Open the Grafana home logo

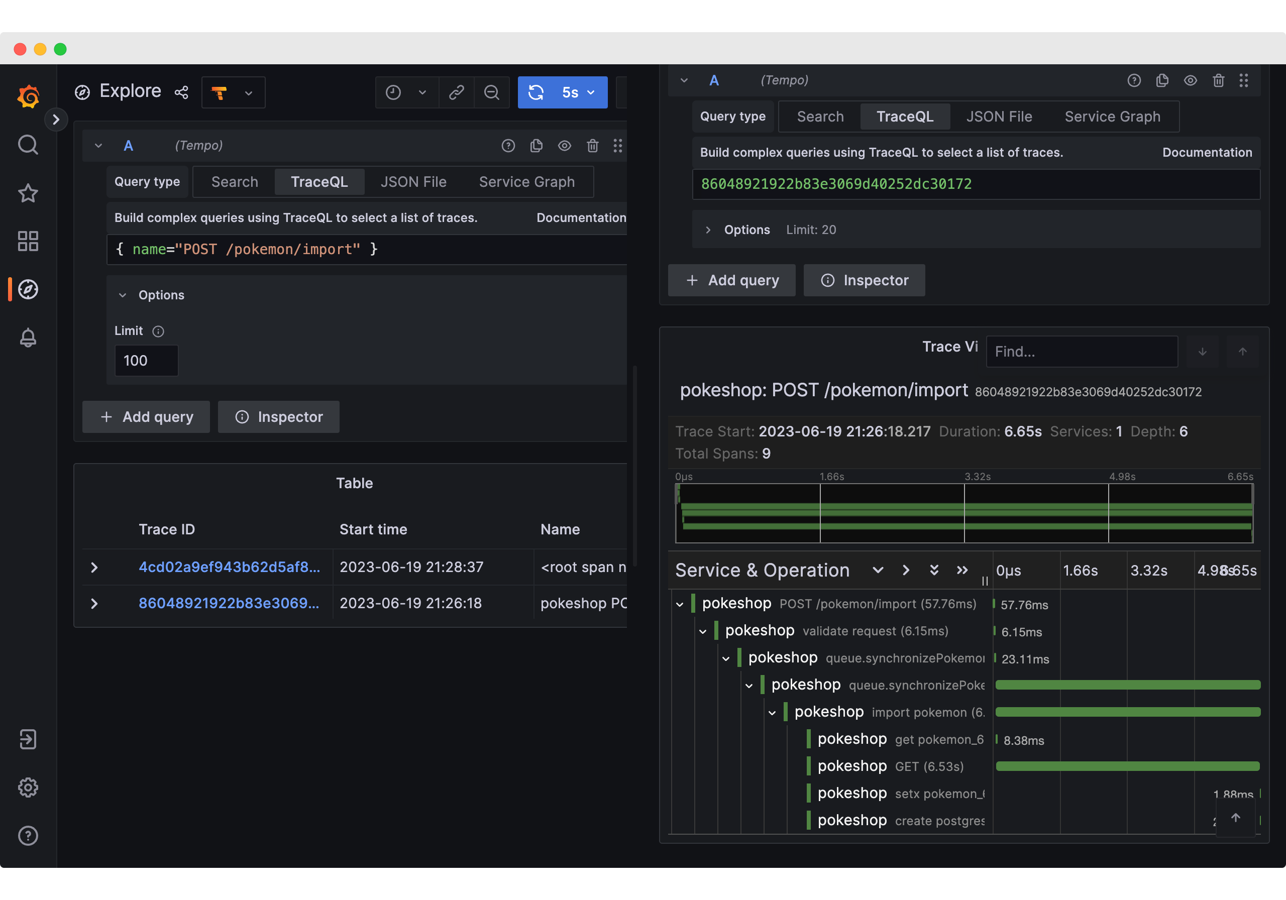28,96
